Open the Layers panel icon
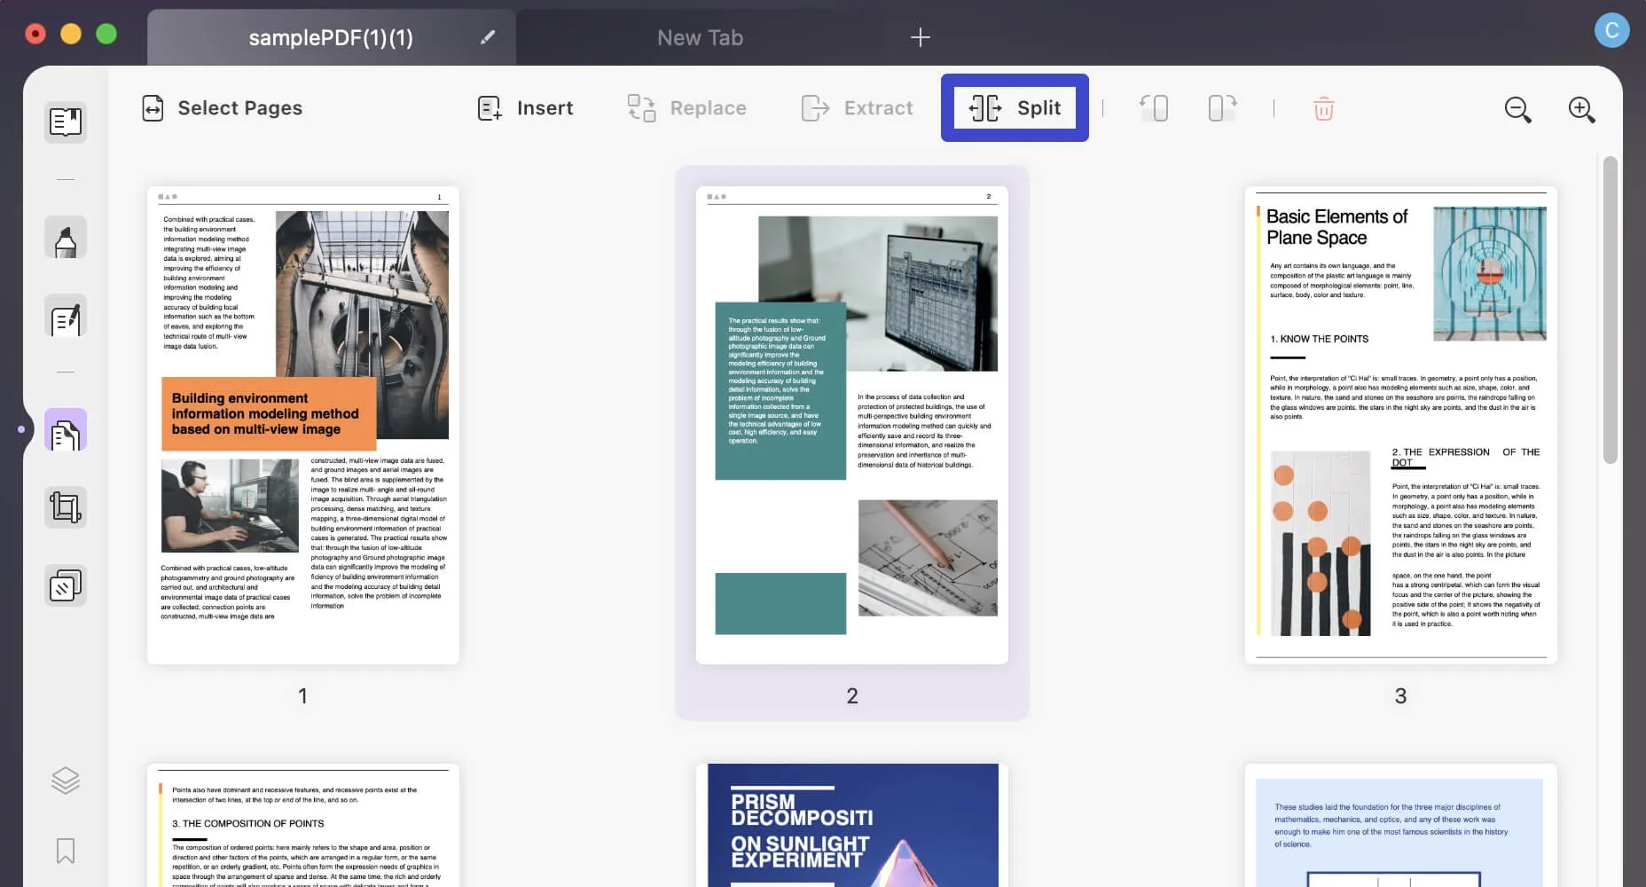Viewport: 1646px width, 887px height. click(66, 781)
